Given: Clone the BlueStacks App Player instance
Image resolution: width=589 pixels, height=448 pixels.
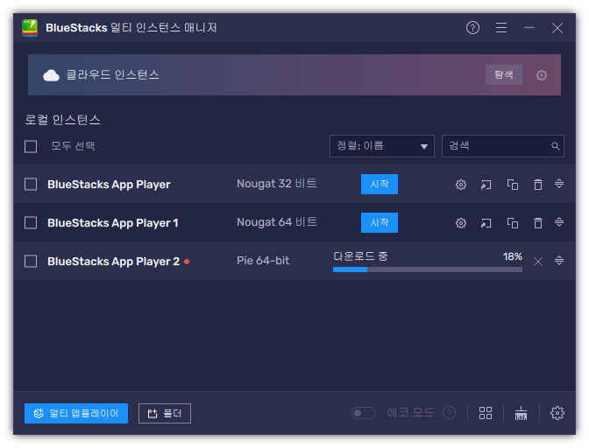Looking at the screenshot, I should (x=513, y=185).
